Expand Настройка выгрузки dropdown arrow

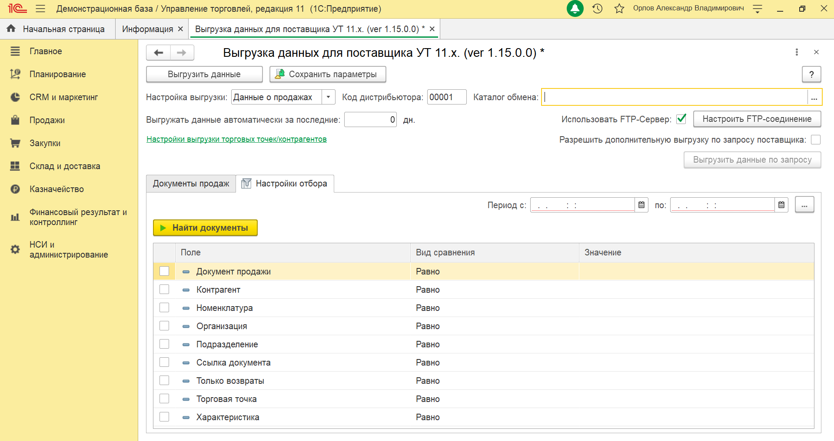tap(329, 97)
